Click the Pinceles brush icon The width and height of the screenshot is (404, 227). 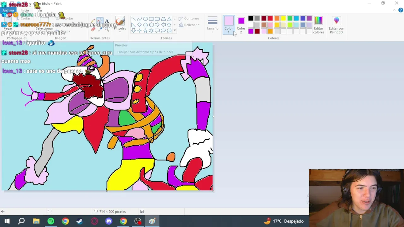point(120,21)
